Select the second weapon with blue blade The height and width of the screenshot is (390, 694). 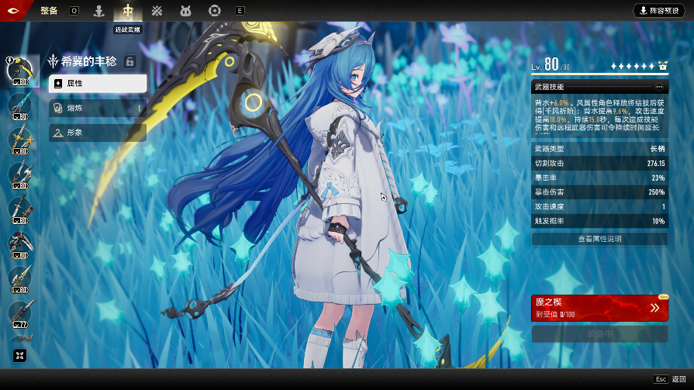point(20,105)
